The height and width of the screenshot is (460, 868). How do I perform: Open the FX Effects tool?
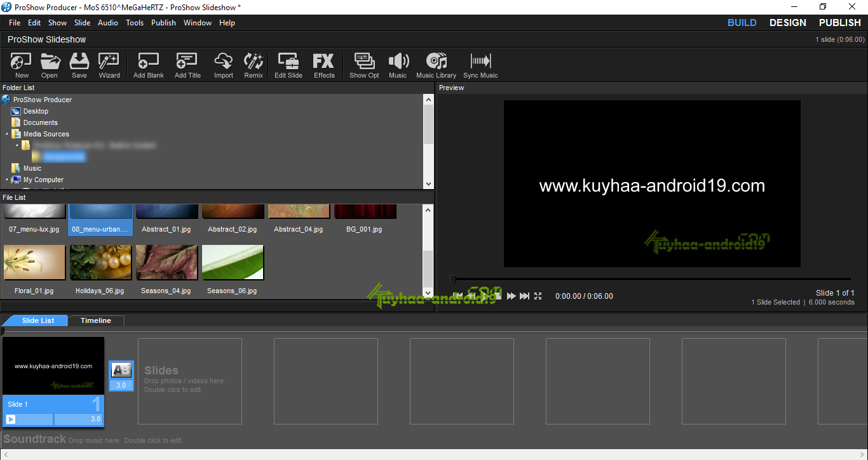coord(324,65)
